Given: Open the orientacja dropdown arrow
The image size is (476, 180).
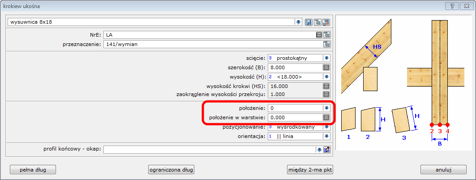Looking at the screenshot, I should point(326,136).
